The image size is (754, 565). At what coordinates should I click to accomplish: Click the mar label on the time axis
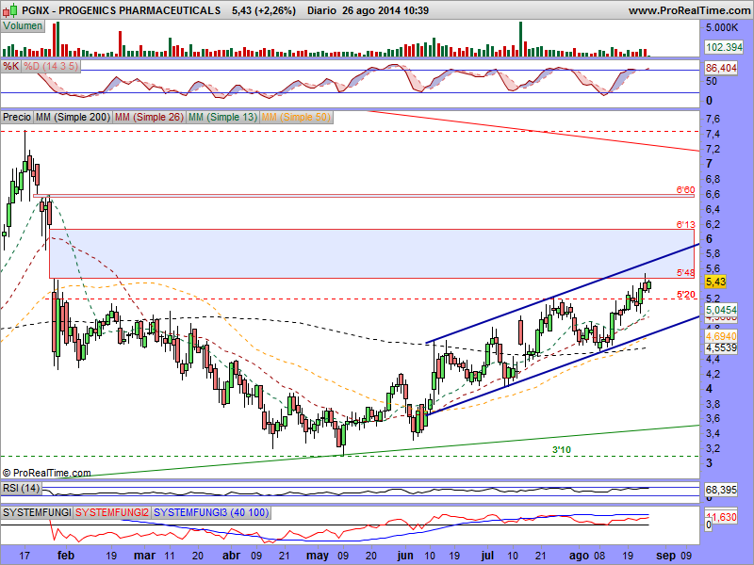[x=144, y=556]
